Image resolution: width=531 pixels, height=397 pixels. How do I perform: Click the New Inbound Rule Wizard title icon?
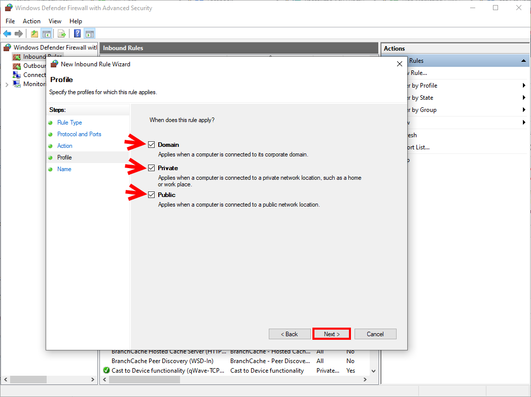(x=54, y=64)
